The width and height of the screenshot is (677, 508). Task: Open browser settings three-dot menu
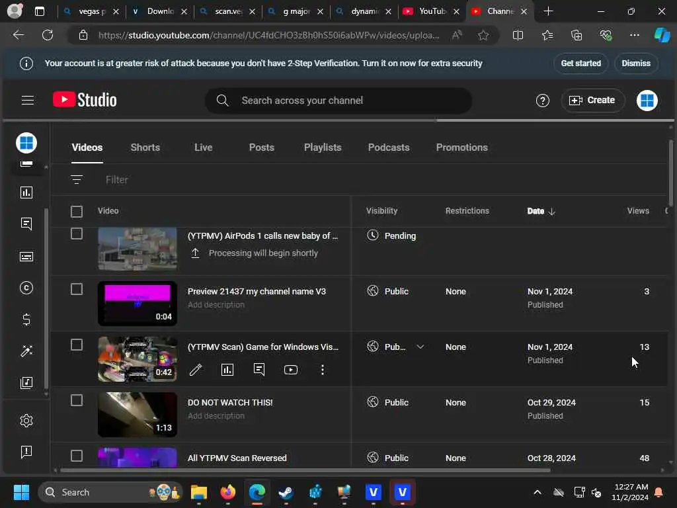click(x=634, y=35)
